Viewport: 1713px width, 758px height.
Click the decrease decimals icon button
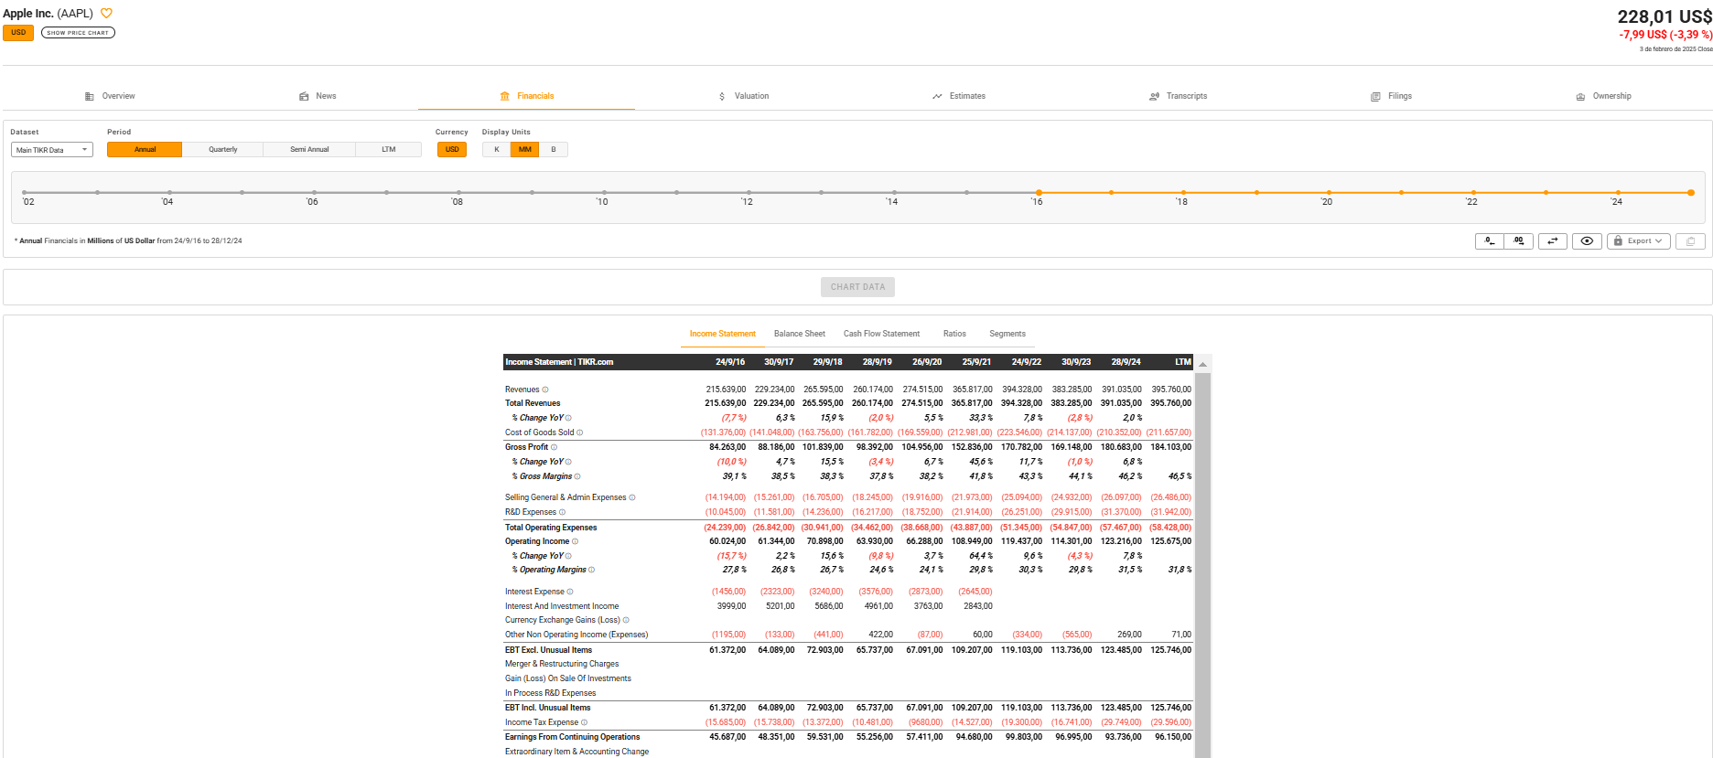(x=1489, y=241)
